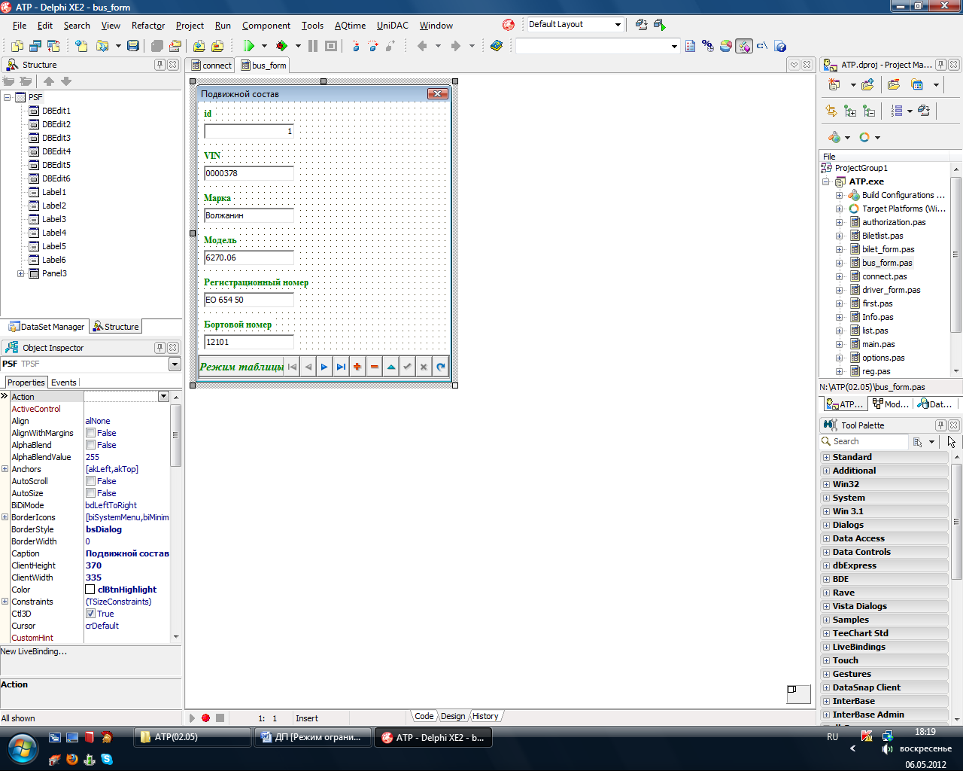
Task: Expand bus_form.pas in Project Manager
Action: [x=840, y=263]
